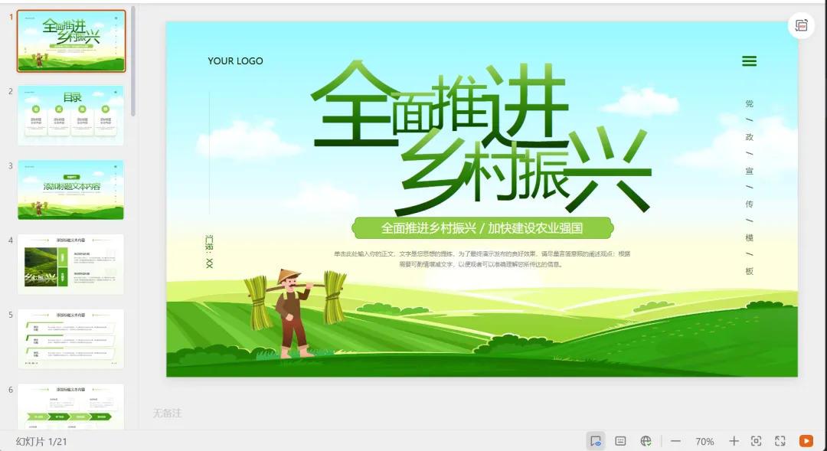Zoom out with the minus button
827x451 pixels.
coord(675,441)
